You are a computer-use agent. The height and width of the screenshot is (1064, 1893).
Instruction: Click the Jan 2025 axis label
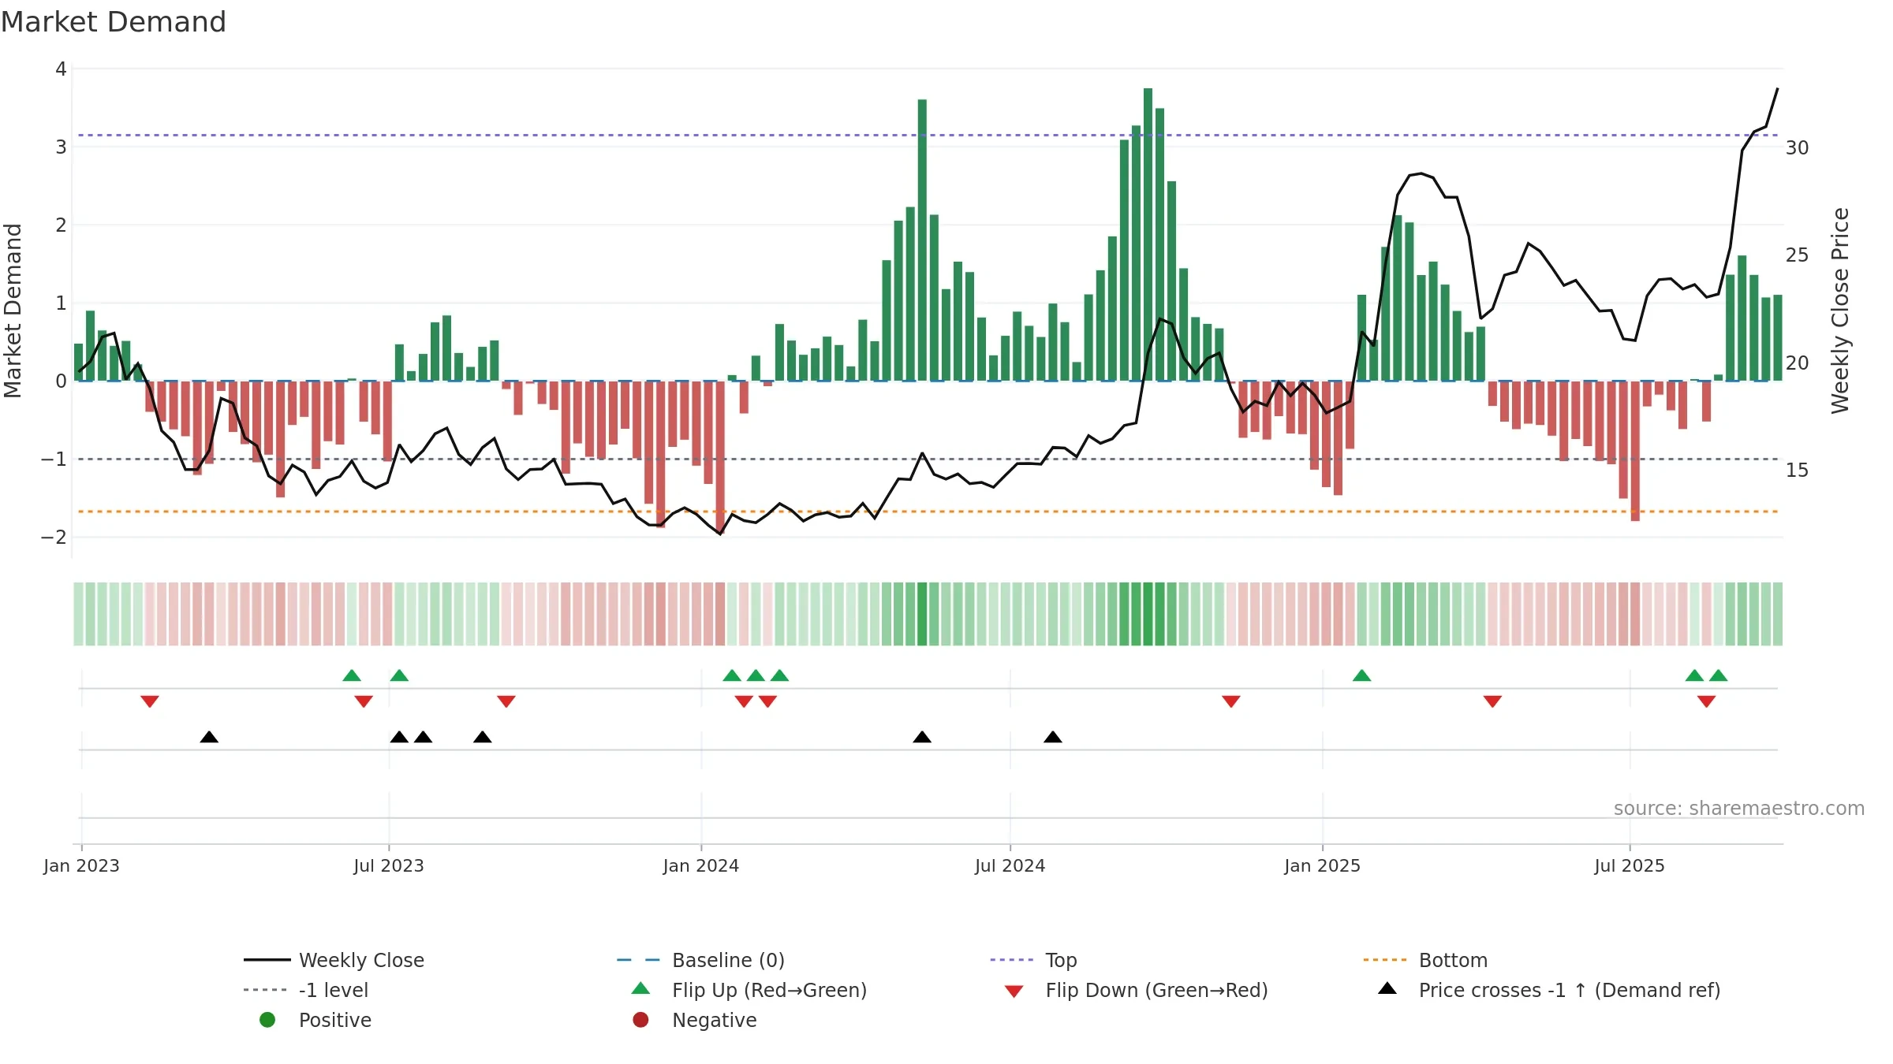[x=1323, y=865]
